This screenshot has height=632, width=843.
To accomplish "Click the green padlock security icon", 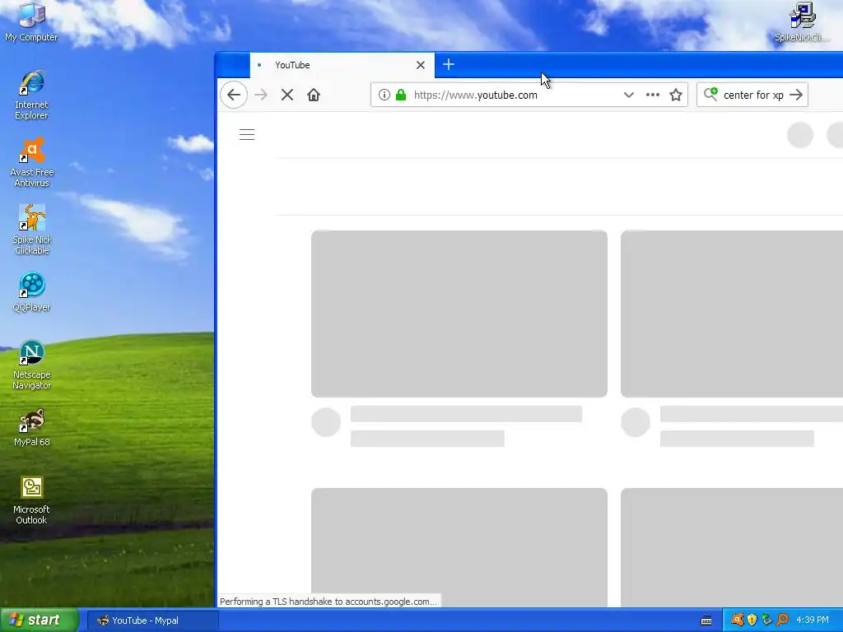I will point(401,95).
